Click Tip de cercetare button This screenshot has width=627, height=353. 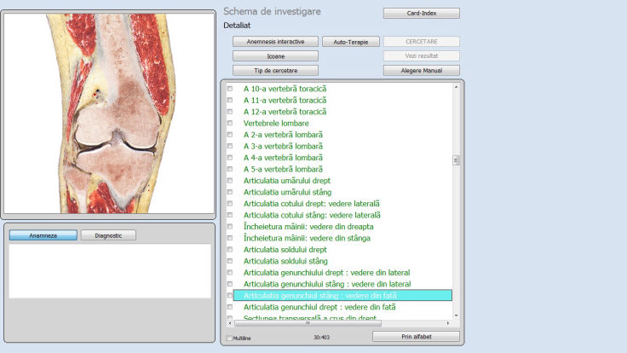[x=274, y=70]
